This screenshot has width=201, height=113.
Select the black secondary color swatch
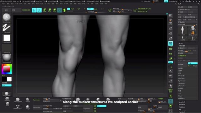[4, 79]
